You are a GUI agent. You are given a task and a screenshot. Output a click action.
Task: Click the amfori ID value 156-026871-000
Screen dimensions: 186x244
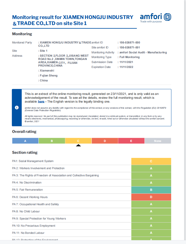[x=130, y=42]
